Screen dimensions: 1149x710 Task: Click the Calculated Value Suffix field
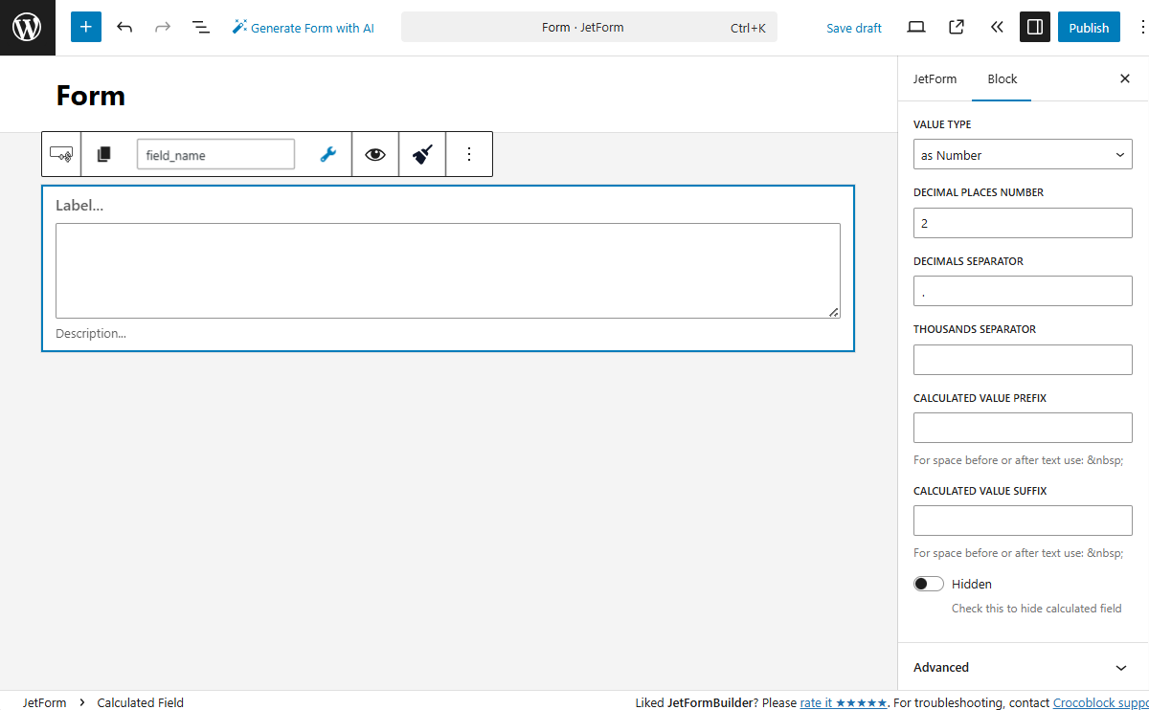[x=1023, y=521]
